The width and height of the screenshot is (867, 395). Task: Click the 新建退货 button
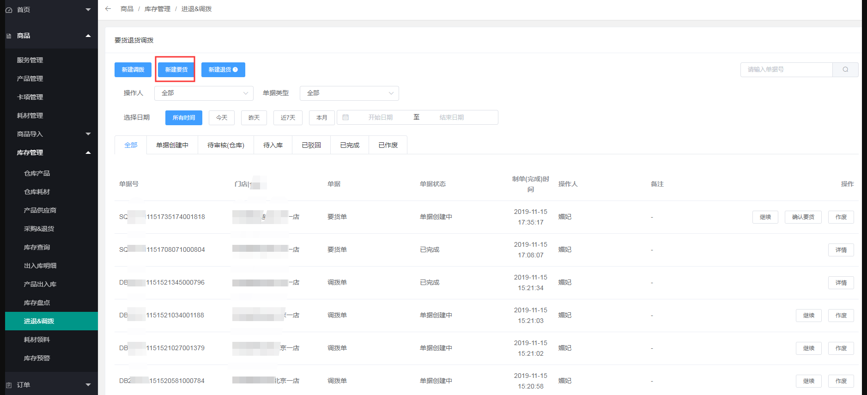coord(223,70)
